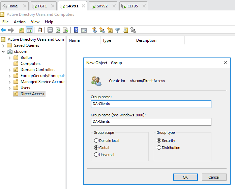
Task: Sort by the Description column header
Action: [159, 40]
